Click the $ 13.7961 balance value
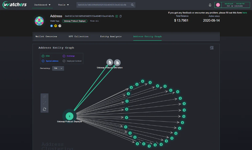The height and width of the screenshot is (150, 252). pos(181,20)
